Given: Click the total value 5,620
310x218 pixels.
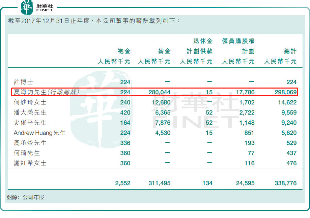Looking at the screenshot, I should tap(289, 133).
